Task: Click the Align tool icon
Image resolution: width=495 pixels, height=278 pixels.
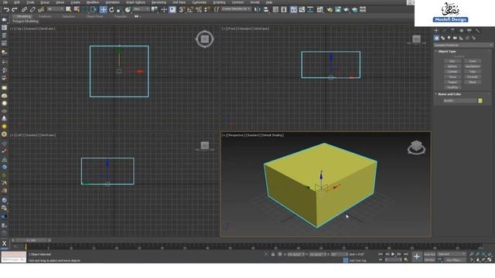Action: click(266, 10)
